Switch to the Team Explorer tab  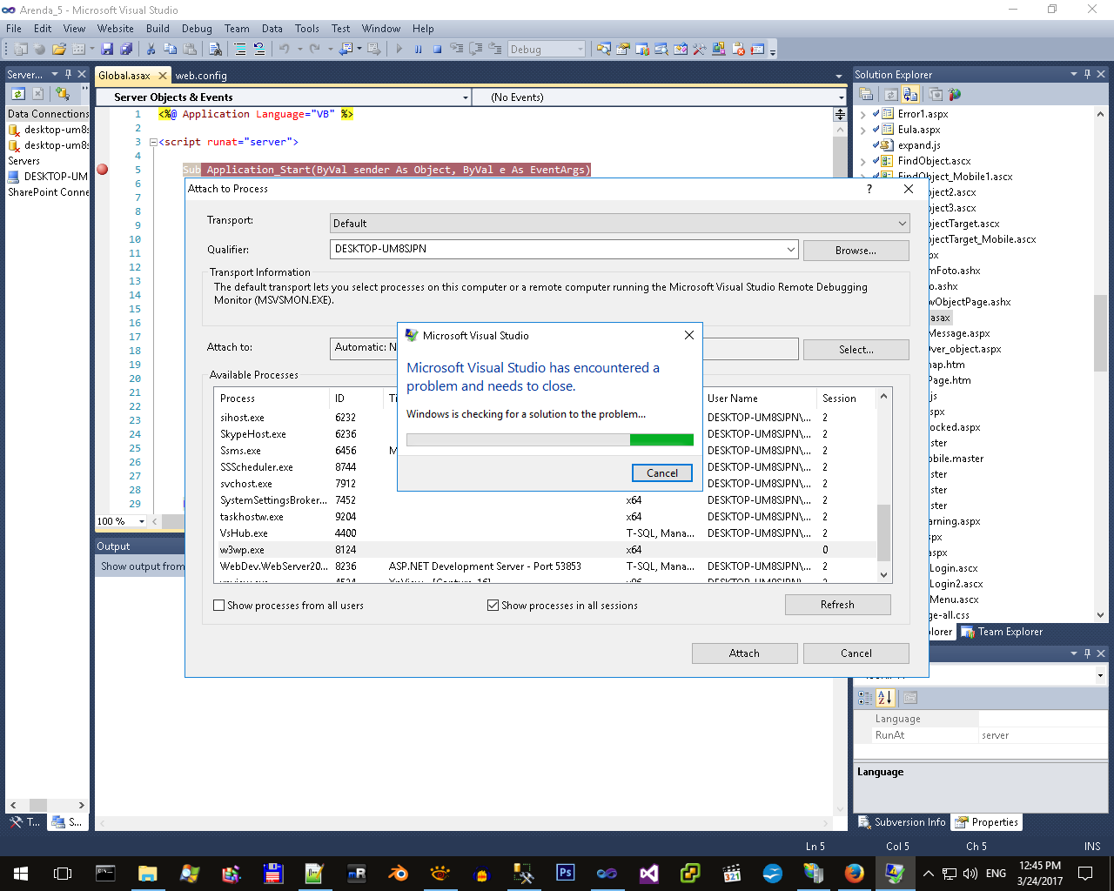(x=1002, y=632)
